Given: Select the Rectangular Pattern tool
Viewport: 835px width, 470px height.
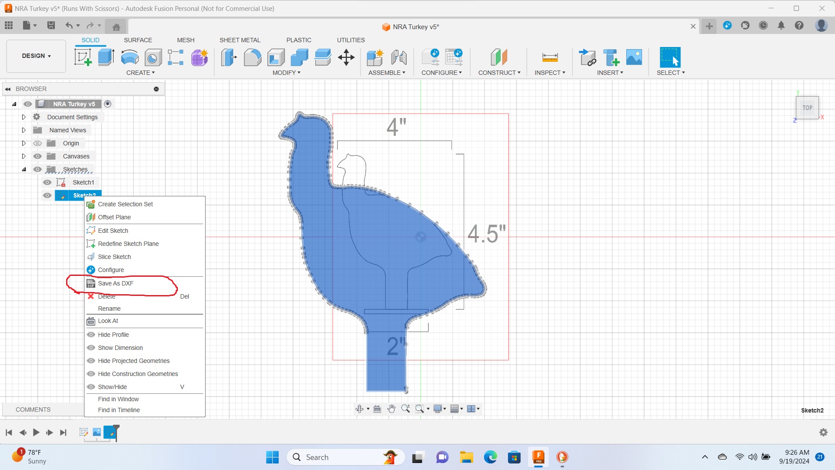Looking at the screenshot, I should coord(176,57).
